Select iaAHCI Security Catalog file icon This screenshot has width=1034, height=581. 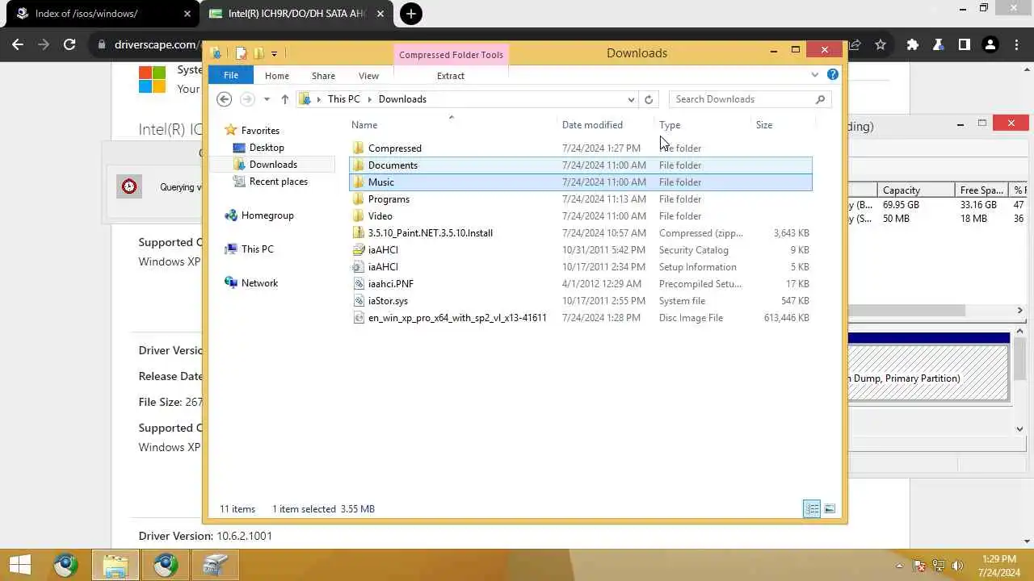click(x=359, y=250)
